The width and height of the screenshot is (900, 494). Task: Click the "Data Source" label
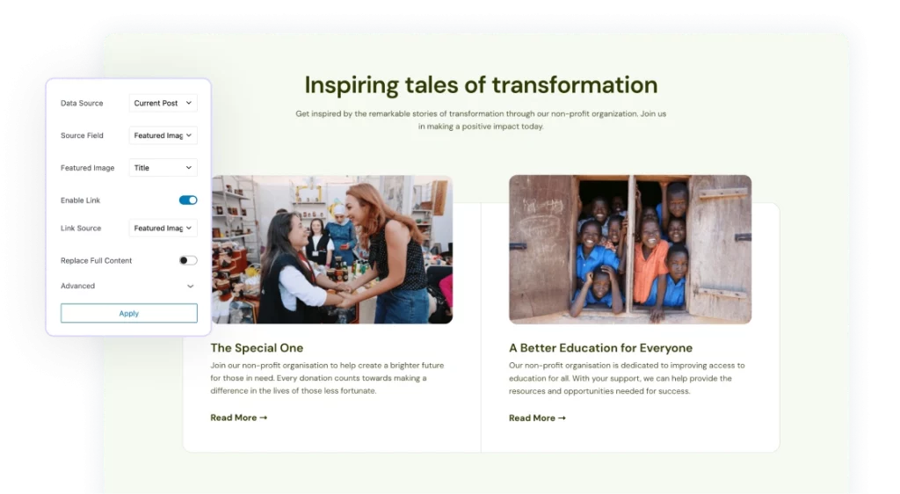coord(82,103)
